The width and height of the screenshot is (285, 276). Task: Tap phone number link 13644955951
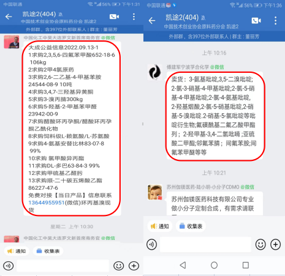[47, 203]
